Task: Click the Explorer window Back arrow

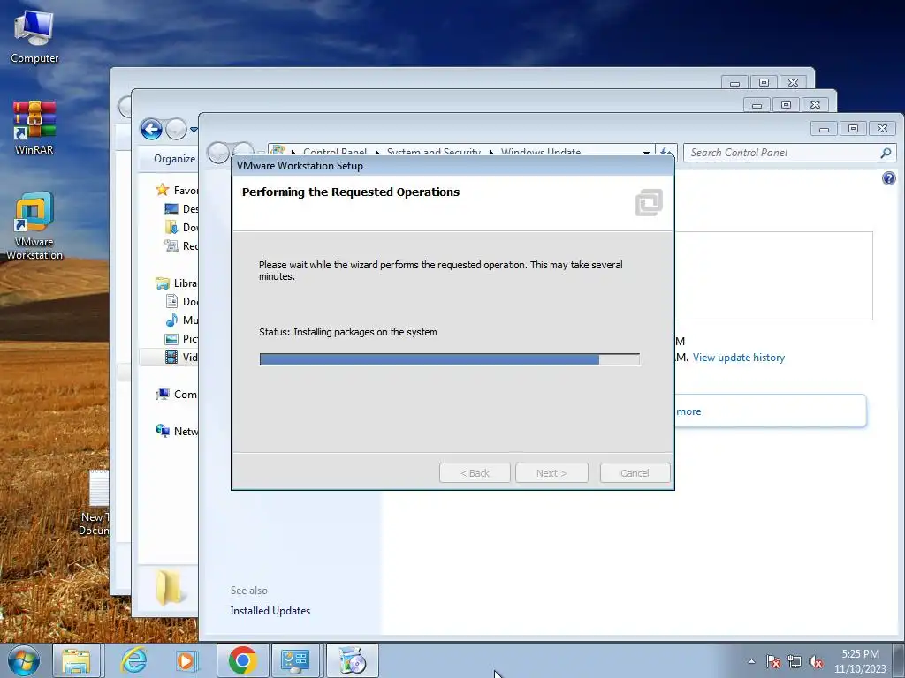Action: click(151, 129)
